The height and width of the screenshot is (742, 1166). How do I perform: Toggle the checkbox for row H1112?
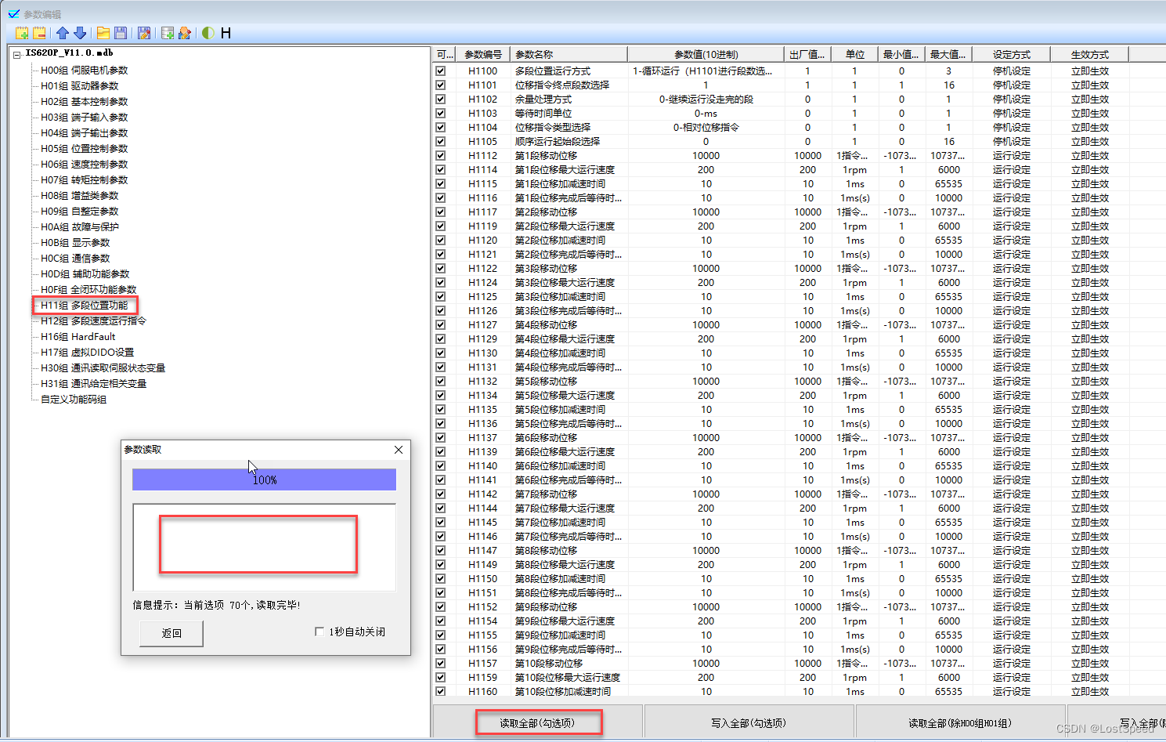(x=441, y=155)
